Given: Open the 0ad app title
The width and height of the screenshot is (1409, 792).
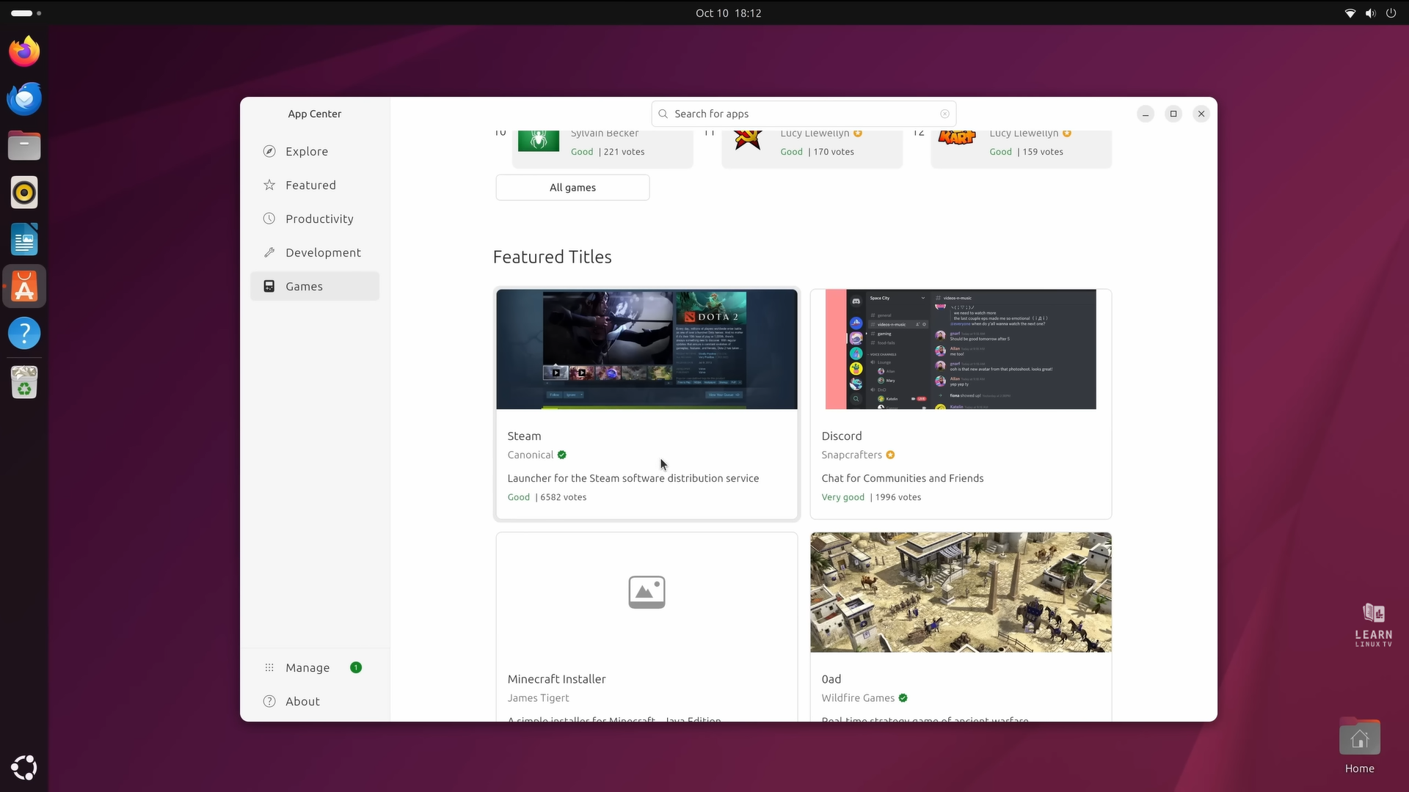Looking at the screenshot, I should point(831,679).
